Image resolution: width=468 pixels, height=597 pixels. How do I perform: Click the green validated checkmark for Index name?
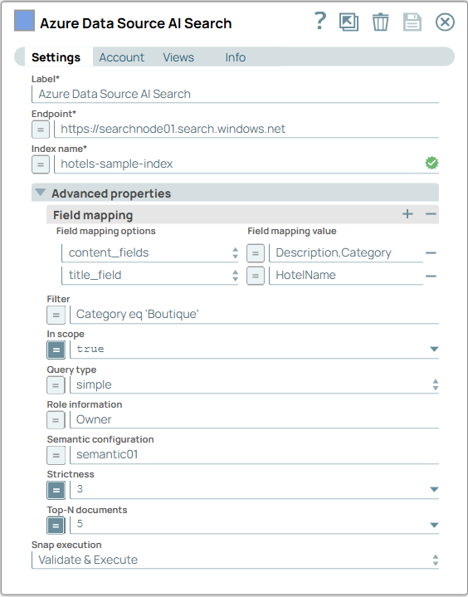click(x=431, y=163)
